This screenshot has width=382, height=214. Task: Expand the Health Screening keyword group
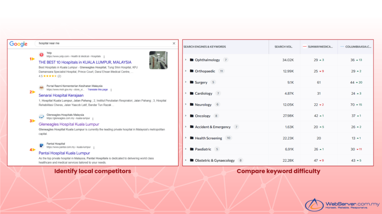click(186, 138)
